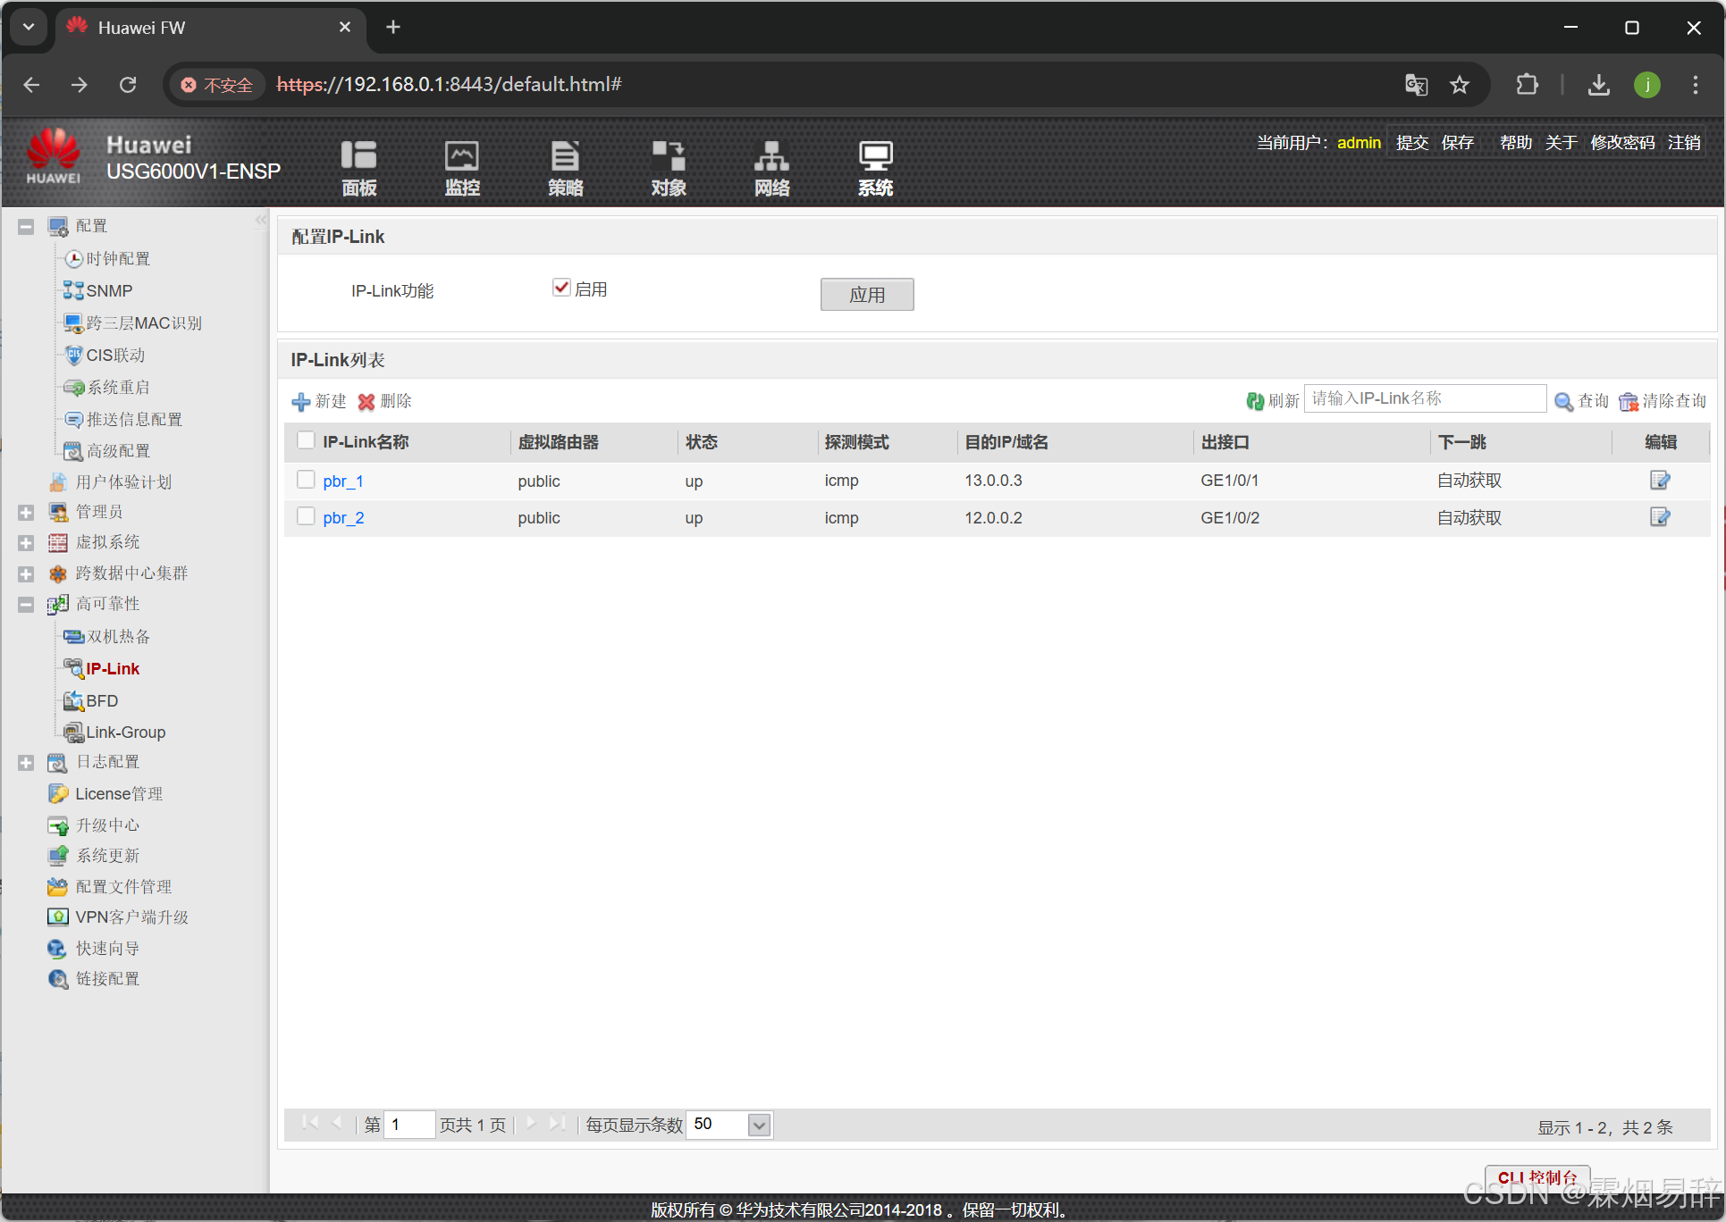Screen dimensions: 1726x1222
Task: Click the 清除查询 clear query icon
Action: 1628,402
